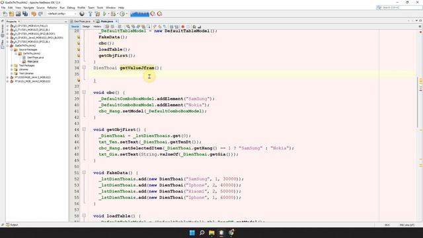Expand the Test Packages tree node
This screenshot has width=423, height=238.
pos(12,65)
